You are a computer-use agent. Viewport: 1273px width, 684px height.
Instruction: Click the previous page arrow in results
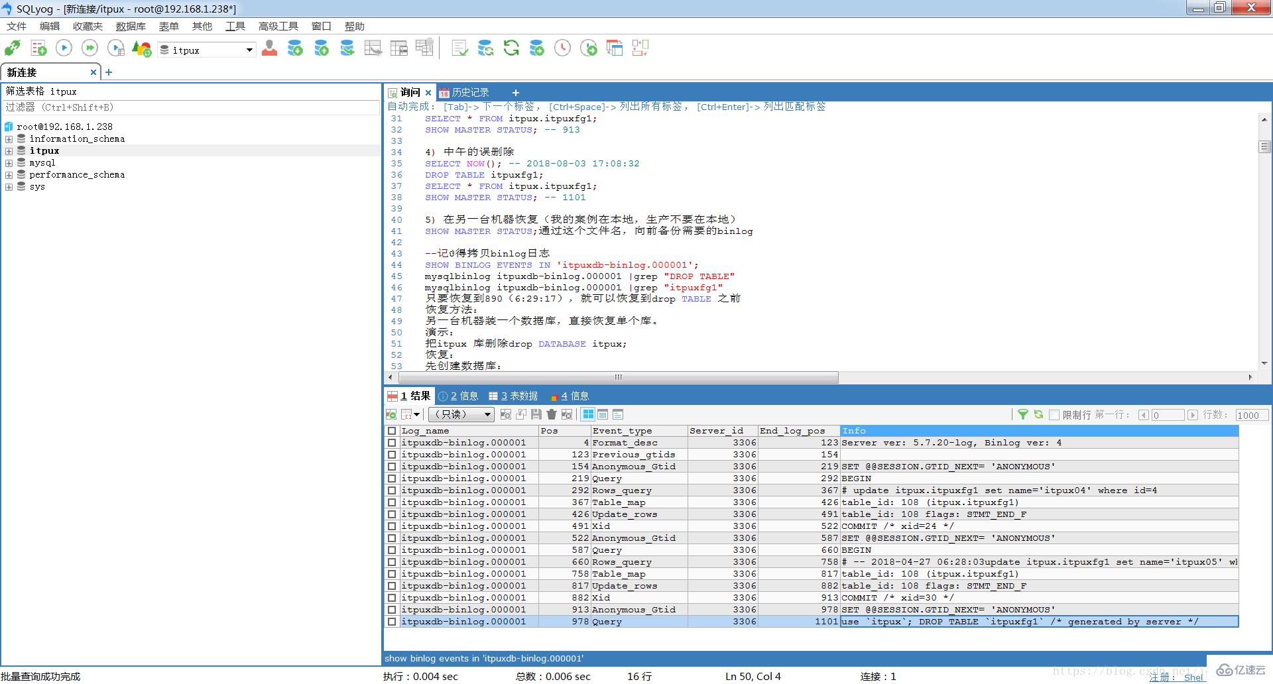coord(1144,415)
